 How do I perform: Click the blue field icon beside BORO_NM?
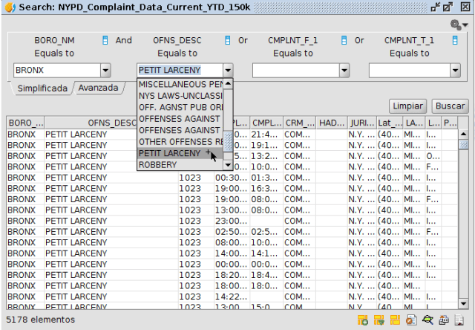tap(105, 40)
